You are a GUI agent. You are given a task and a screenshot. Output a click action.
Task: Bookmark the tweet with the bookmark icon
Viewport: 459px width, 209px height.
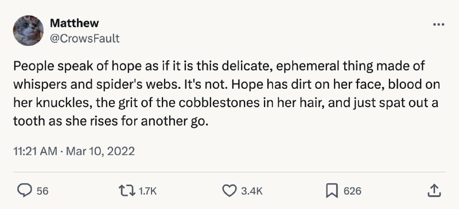pyautogui.click(x=332, y=191)
